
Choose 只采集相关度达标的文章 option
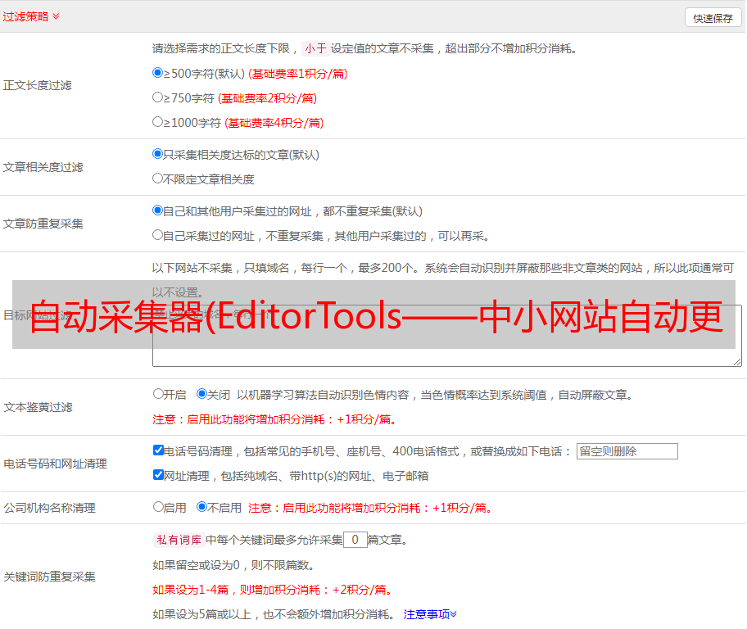(x=158, y=154)
